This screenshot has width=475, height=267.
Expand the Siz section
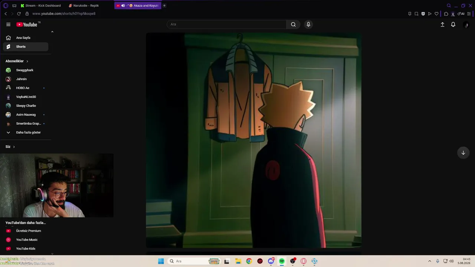pos(10,147)
